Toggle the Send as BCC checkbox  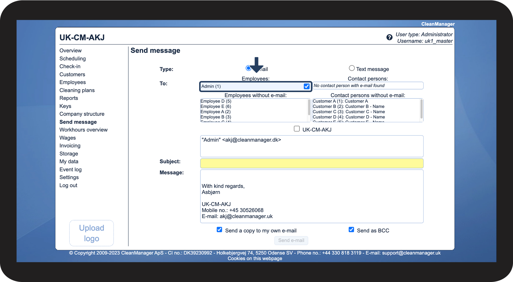pos(351,230)
